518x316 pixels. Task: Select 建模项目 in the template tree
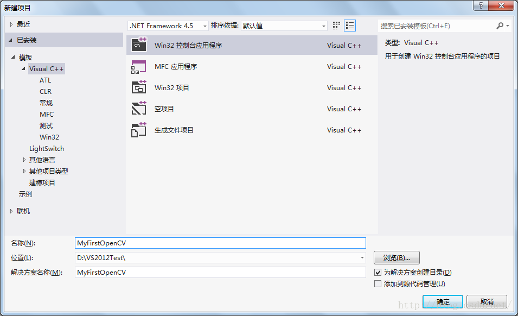tap(42, 183)
